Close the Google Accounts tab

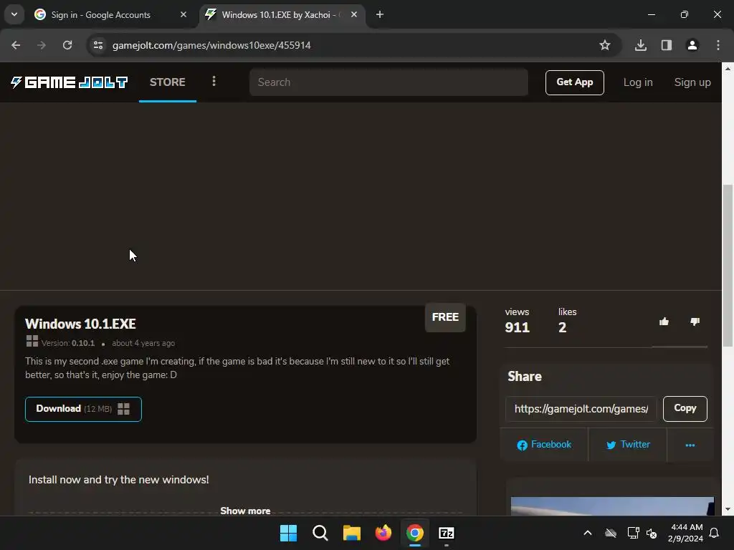[183, 14]
